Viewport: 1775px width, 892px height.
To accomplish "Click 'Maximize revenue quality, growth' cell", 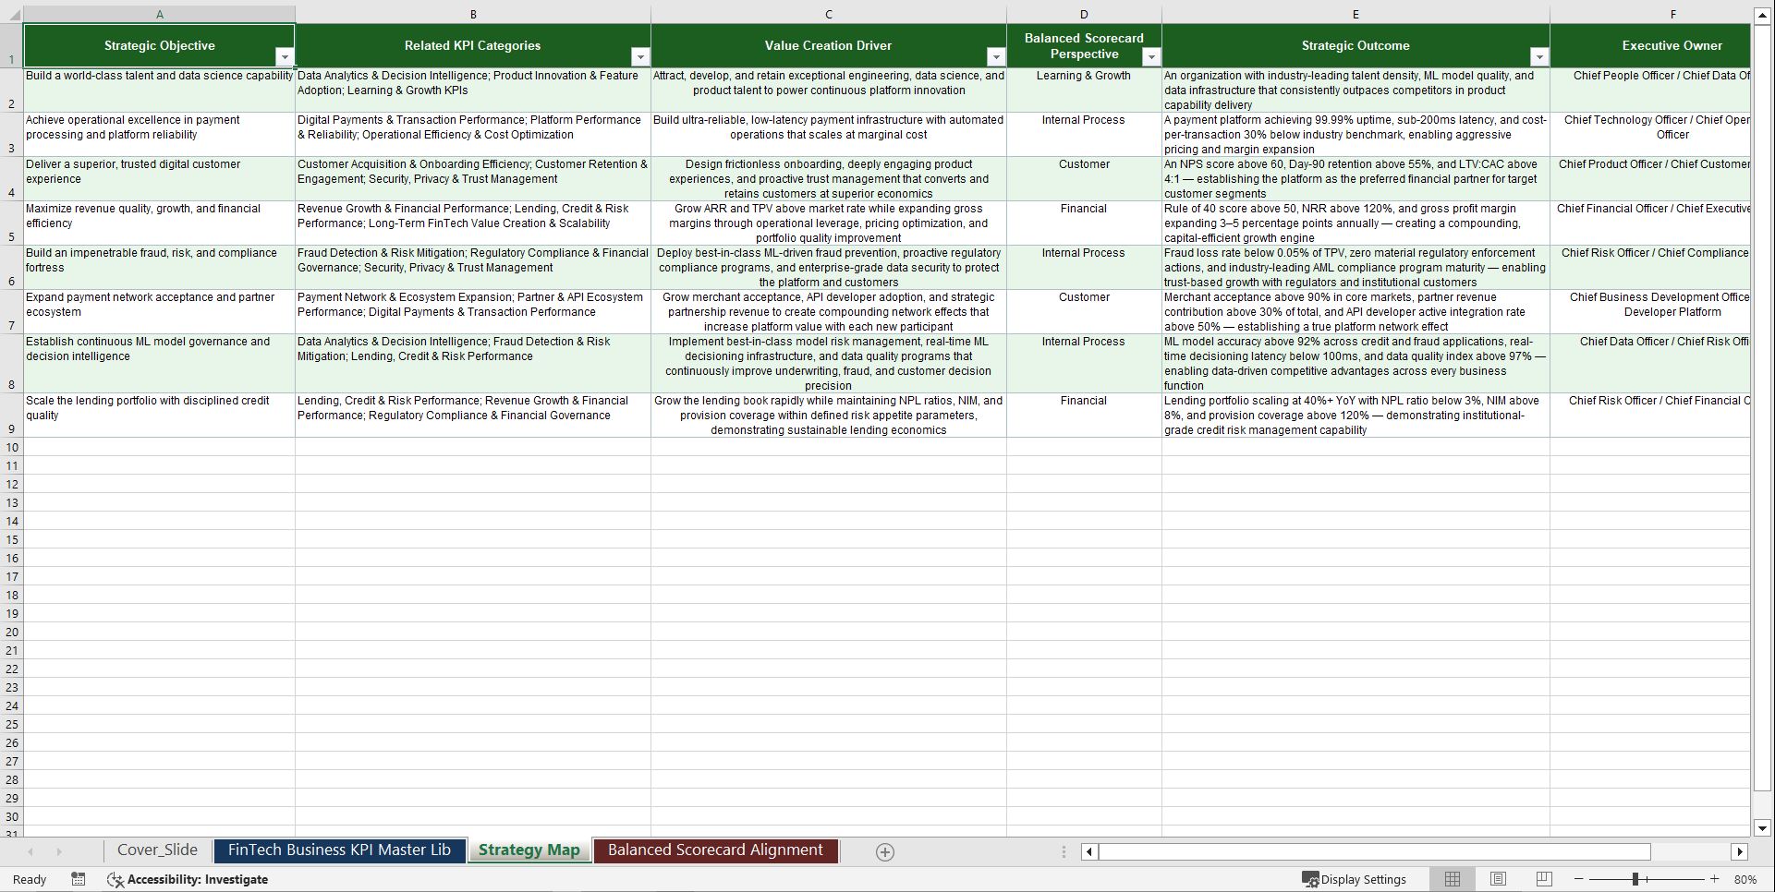I will (159, 223).
